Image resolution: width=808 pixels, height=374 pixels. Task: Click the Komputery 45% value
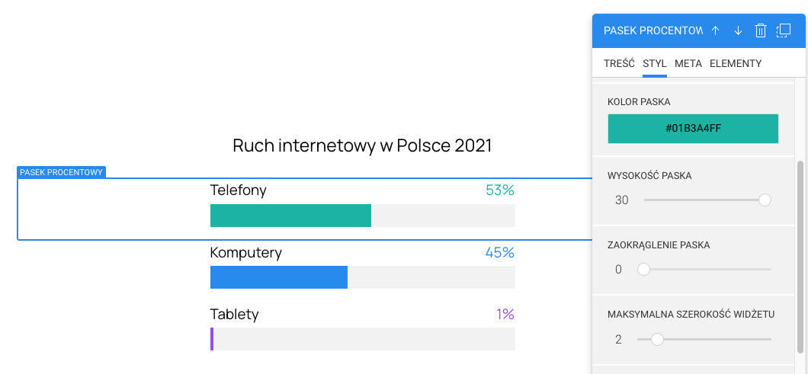[499, 252]
